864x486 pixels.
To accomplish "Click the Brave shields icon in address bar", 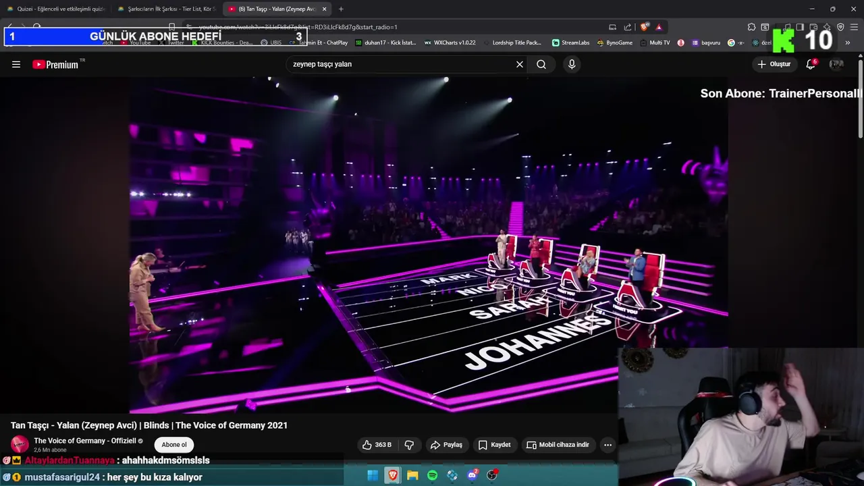I will coord(644,27).
